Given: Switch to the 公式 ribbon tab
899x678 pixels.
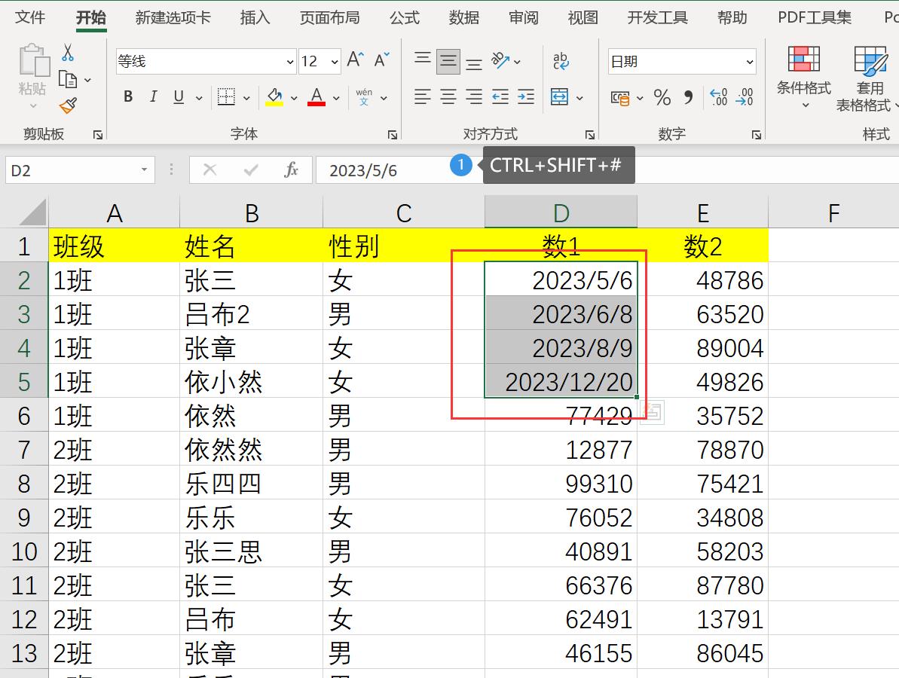Looking at the screenshot, I should pyautogui.click(x=405, y=17).
